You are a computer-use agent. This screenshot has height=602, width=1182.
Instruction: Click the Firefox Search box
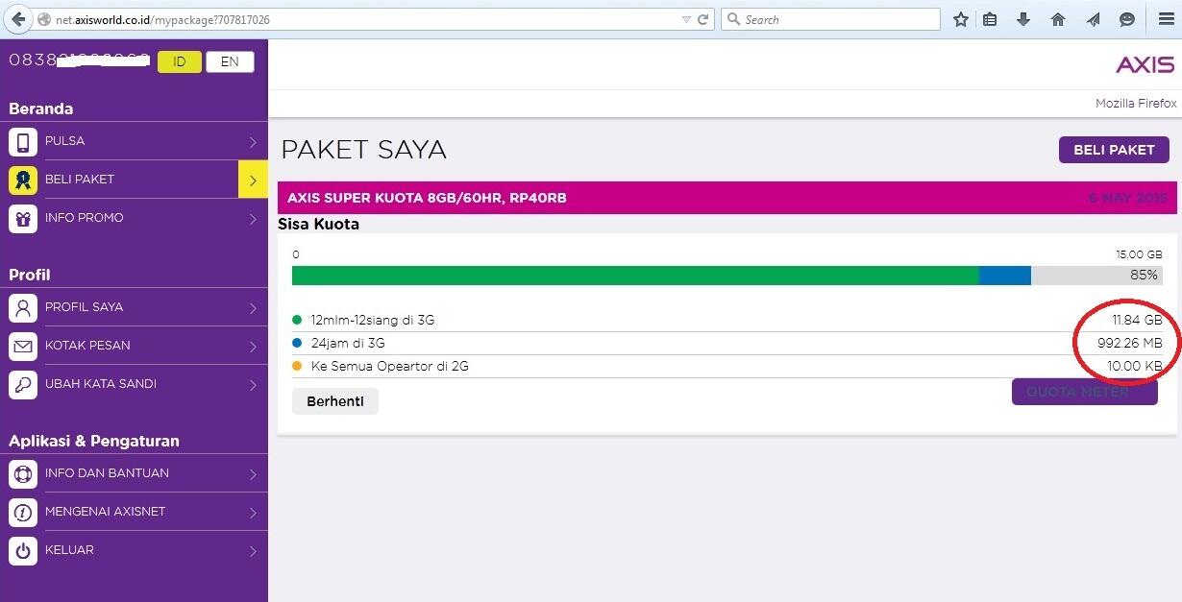[x=830, y=19]
